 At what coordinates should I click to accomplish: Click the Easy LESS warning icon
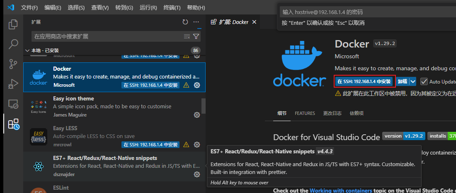tap(187, 145)
